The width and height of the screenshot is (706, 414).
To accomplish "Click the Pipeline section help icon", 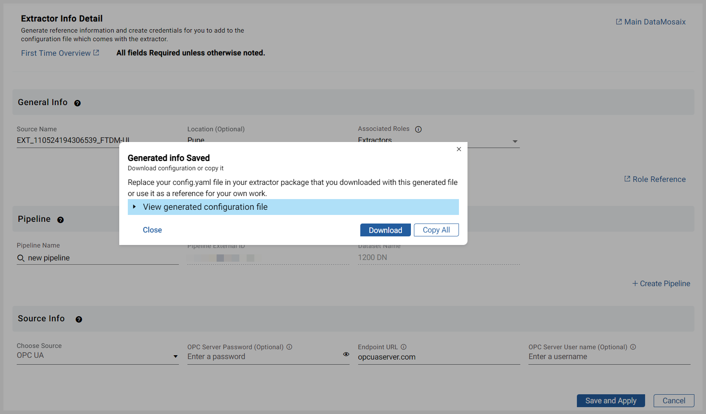I will (x=60, y=220).
